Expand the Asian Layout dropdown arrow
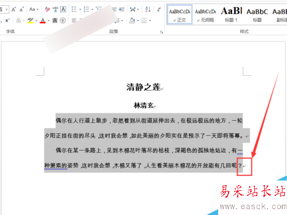The height and width of the screenshot is (215, 287). (138, 9)
